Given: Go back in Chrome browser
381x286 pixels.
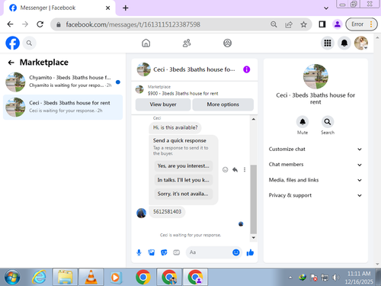Looking at the screenshot, I should click(x=10, y=24).
